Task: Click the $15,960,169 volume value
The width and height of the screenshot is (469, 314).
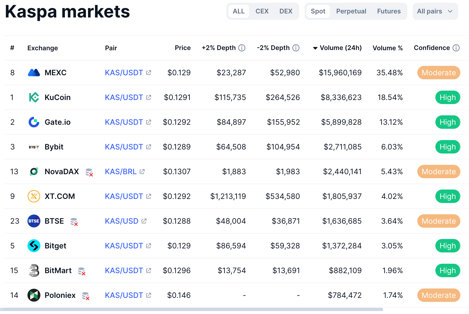Action: click(340, 73)
